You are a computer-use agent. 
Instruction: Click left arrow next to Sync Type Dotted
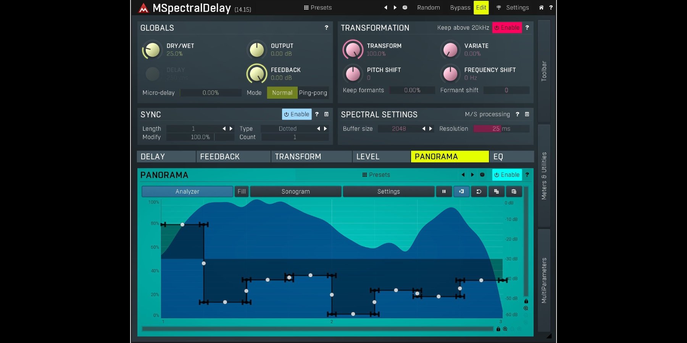(318, 129)
